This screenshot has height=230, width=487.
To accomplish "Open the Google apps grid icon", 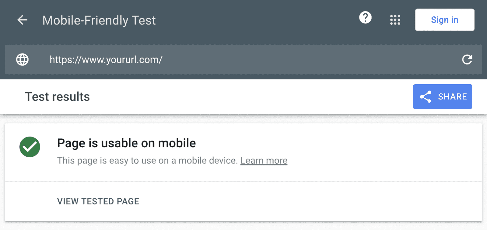I will point(395,20).
